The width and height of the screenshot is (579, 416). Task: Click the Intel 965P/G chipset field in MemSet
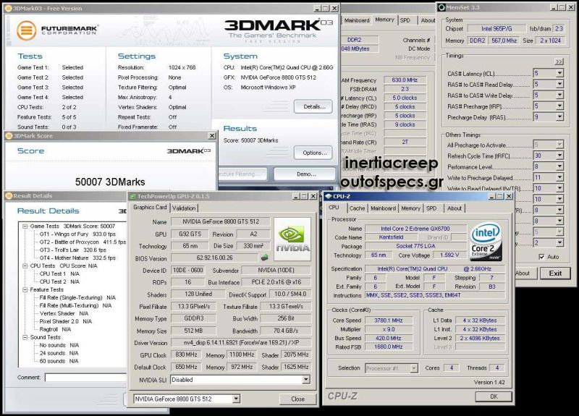pos(496,28)
